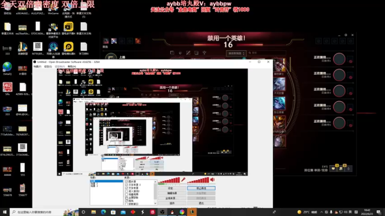Screen dimensions: 385x216
Task: Click the 设定... button in OBS
Action: [x=172, y=188]
